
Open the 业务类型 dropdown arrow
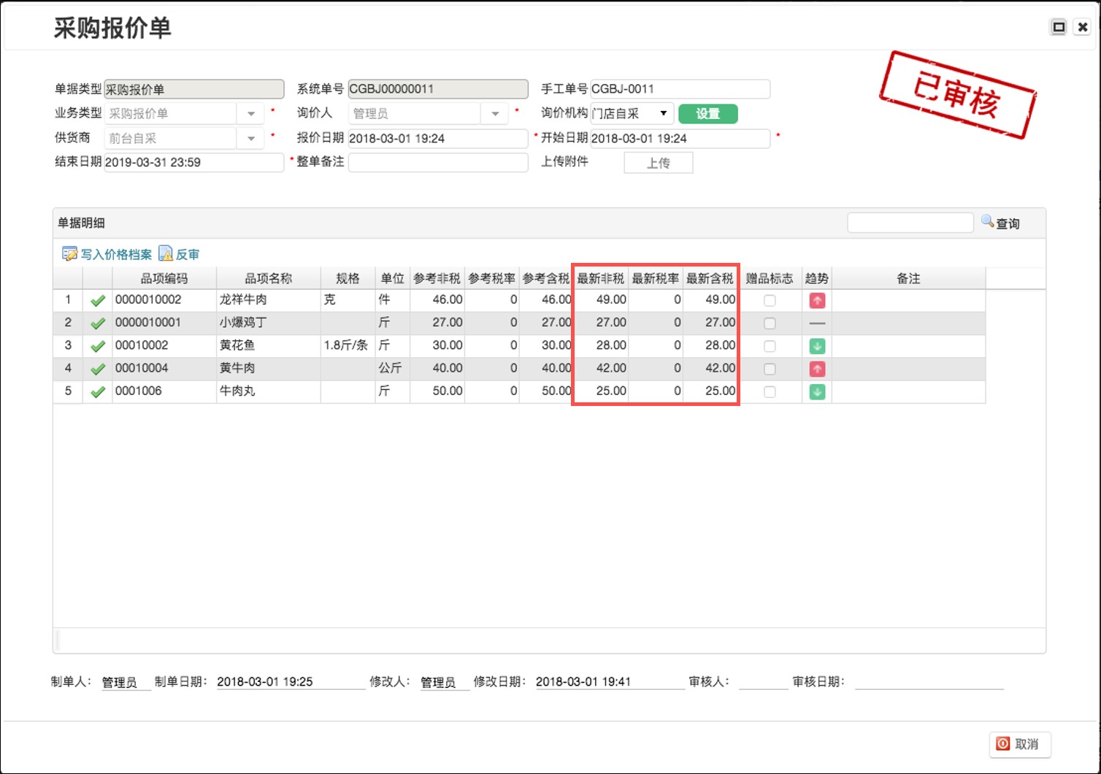[x=250, y=114]
